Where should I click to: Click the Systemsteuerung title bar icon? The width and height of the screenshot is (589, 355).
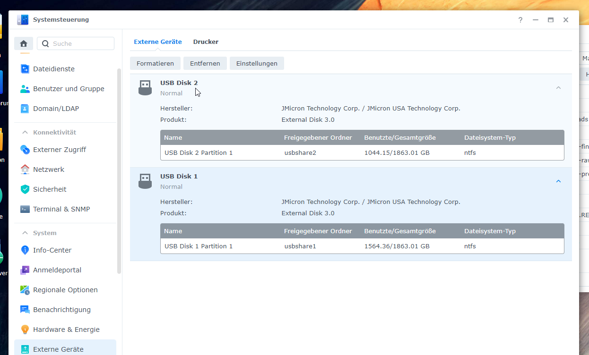(22, 20)
